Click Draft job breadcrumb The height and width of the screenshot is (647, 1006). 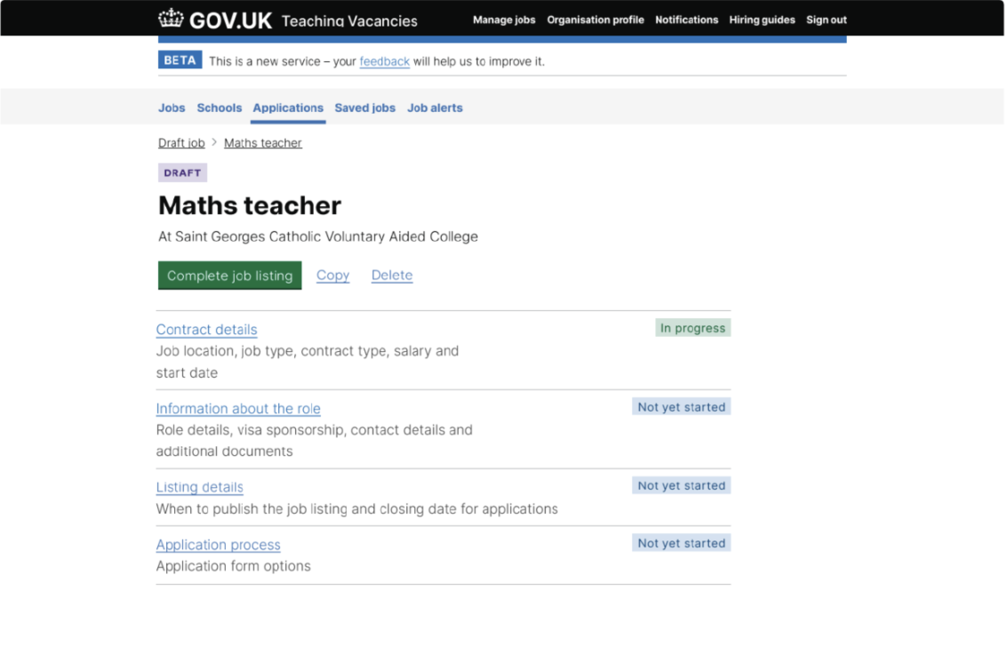point(181,143)
